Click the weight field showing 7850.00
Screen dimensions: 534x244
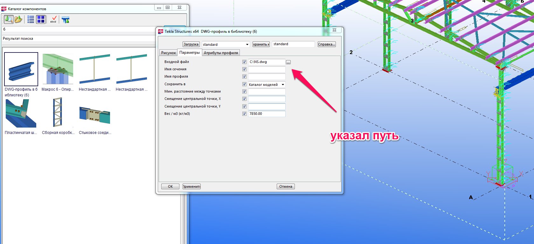(267, 114)
